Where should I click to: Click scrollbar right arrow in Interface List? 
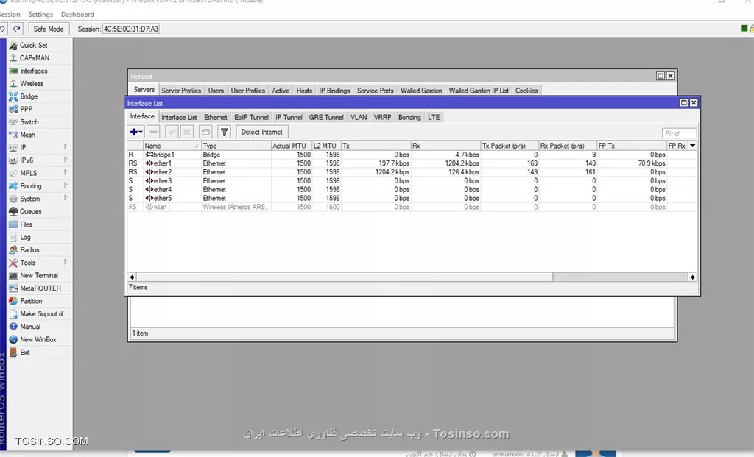coord(692,277)
